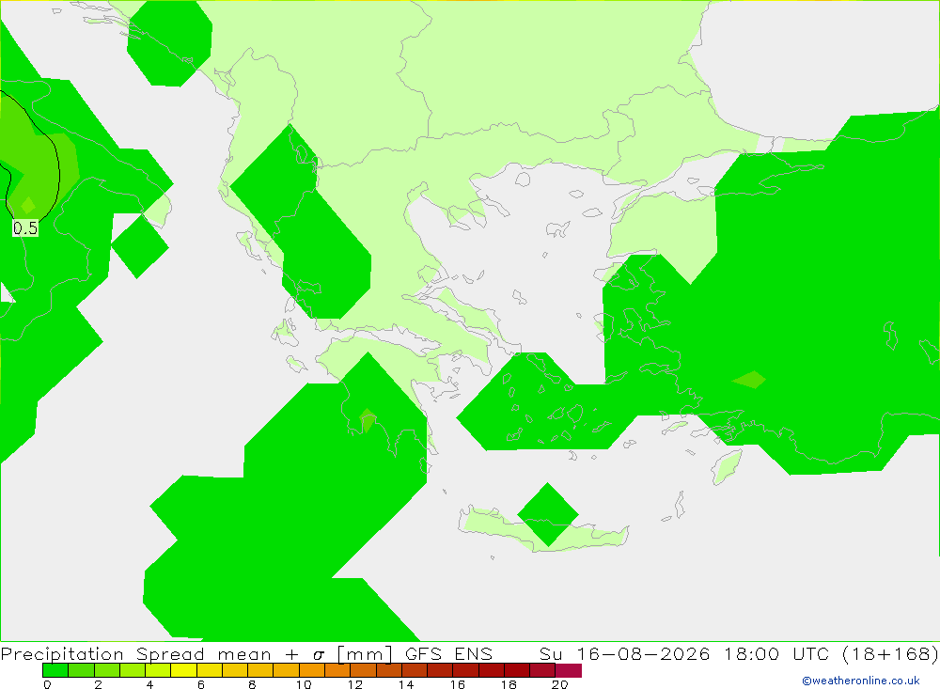Click legend tick number 12

[355, 684]
